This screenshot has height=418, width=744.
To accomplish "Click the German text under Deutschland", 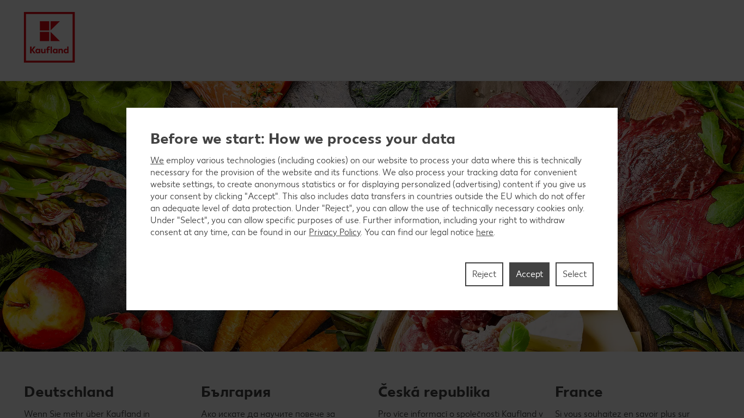I will [87, 414].
